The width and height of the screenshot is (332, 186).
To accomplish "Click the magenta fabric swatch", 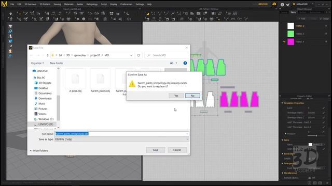I will [290, 42].
